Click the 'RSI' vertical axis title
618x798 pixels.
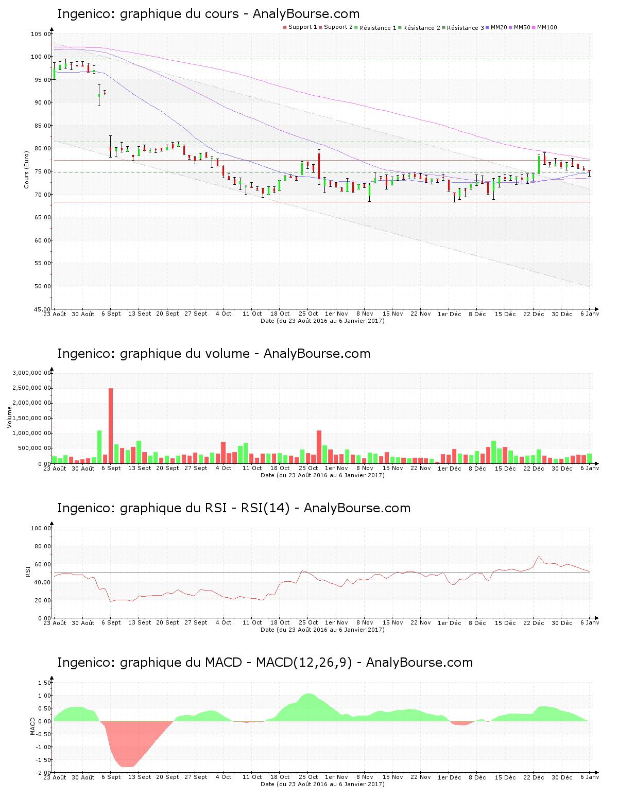tap(28, 571)
